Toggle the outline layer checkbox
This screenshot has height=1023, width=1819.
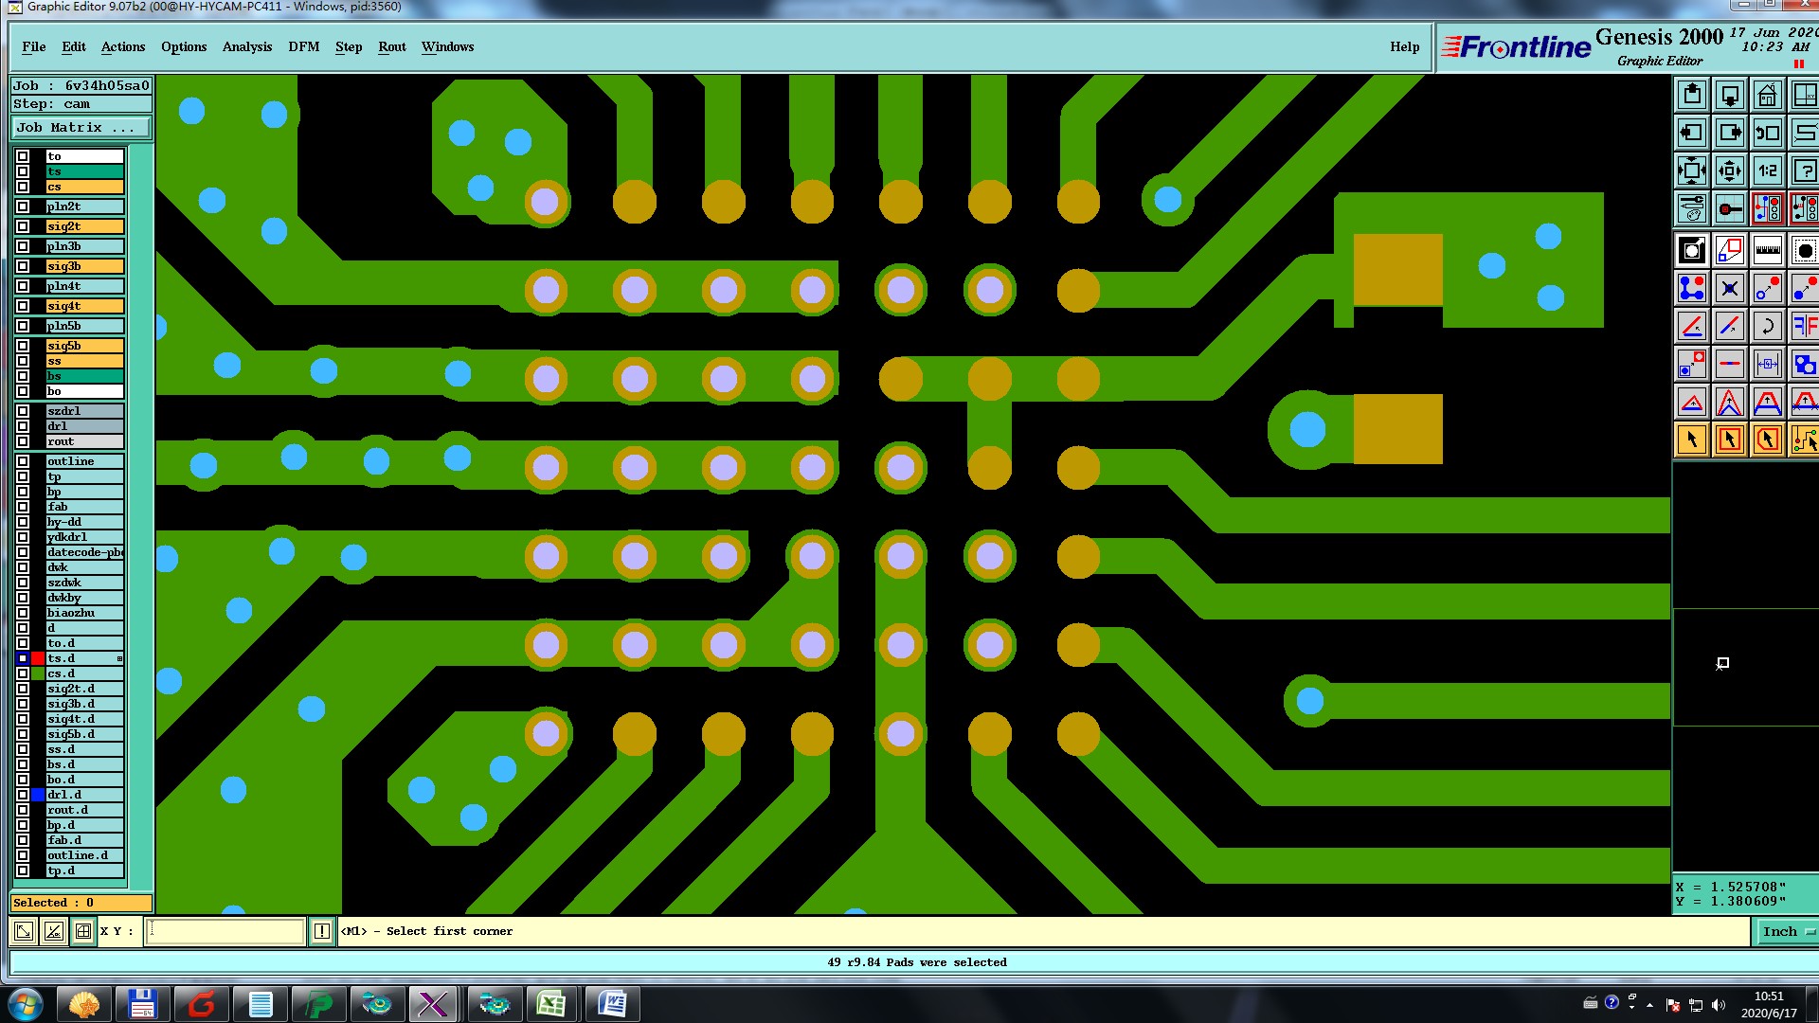(x=23, y=461)
